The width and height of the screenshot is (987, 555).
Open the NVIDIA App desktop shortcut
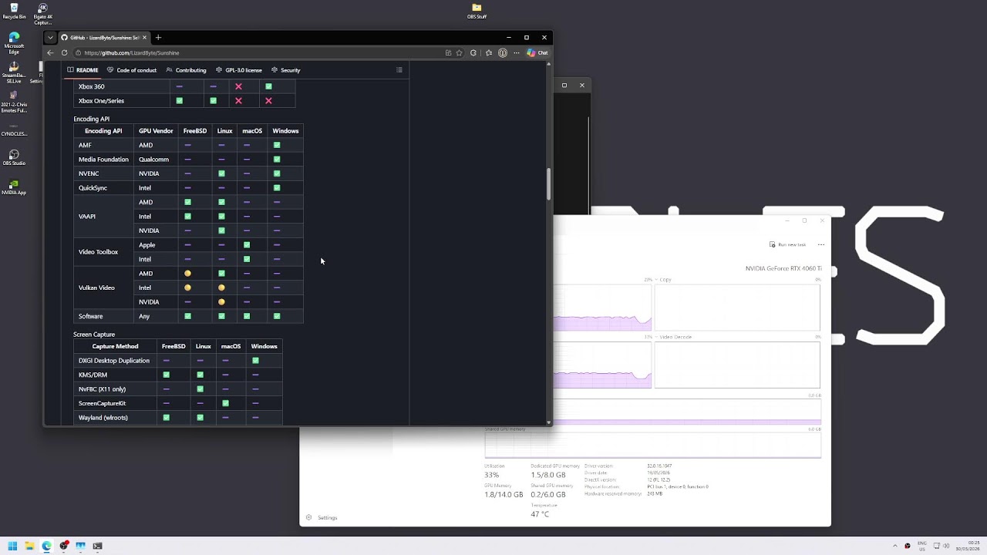point(14,187)
